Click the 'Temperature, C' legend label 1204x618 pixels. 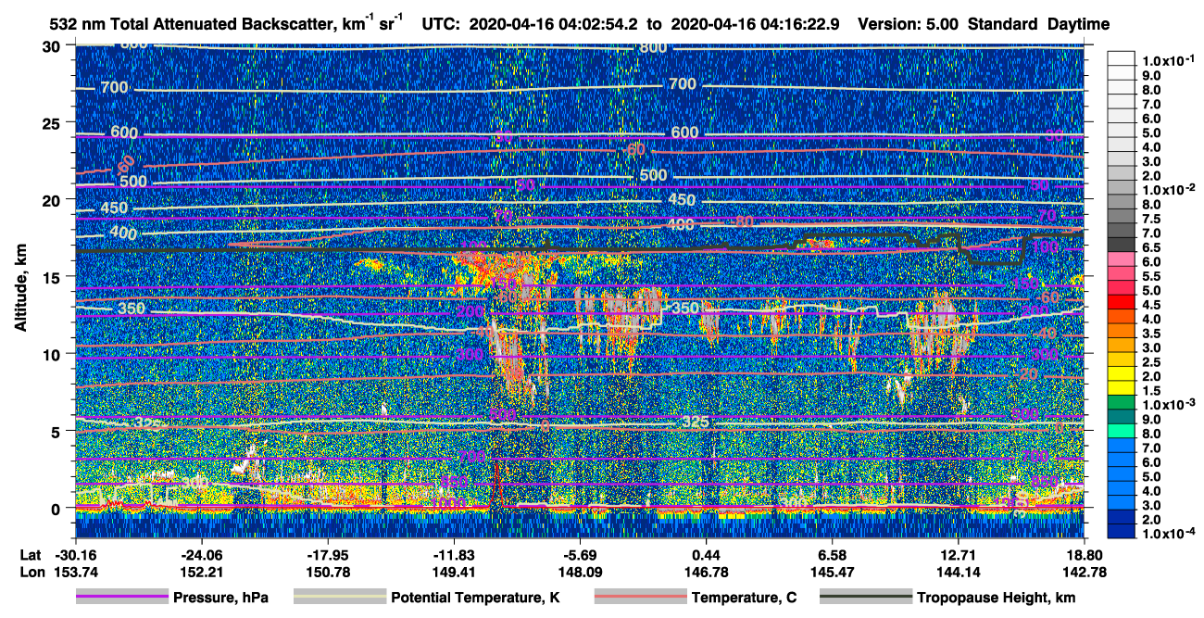coord(744,598)
